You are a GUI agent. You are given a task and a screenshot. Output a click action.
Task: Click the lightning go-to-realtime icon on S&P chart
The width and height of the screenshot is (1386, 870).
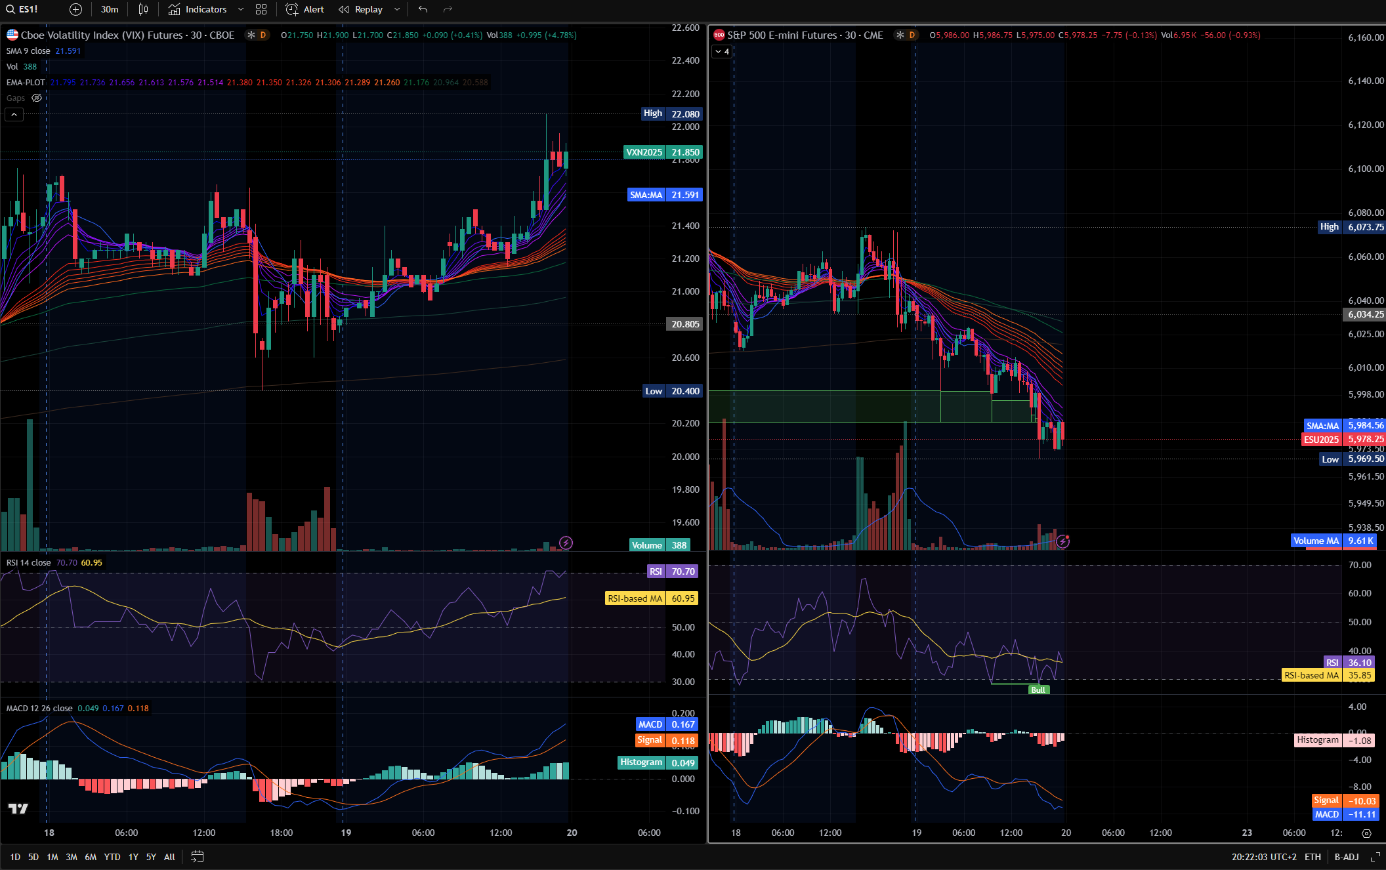tap(1062, 541)
